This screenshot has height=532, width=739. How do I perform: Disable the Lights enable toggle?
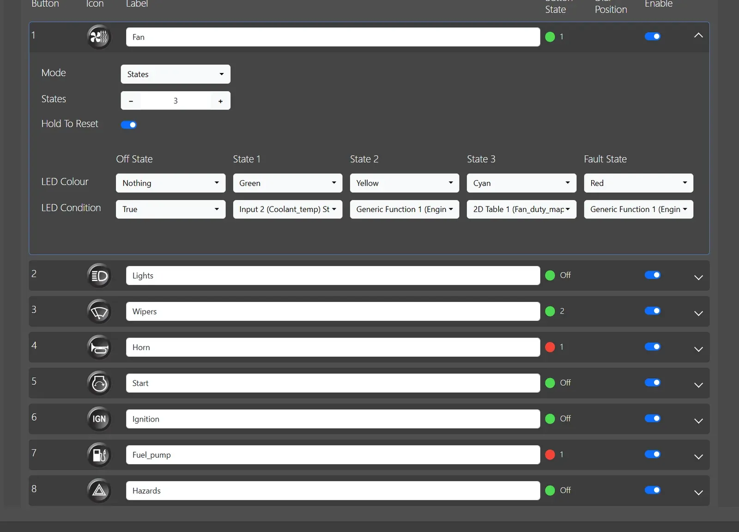pyautogui.click(x=653, y=275)
